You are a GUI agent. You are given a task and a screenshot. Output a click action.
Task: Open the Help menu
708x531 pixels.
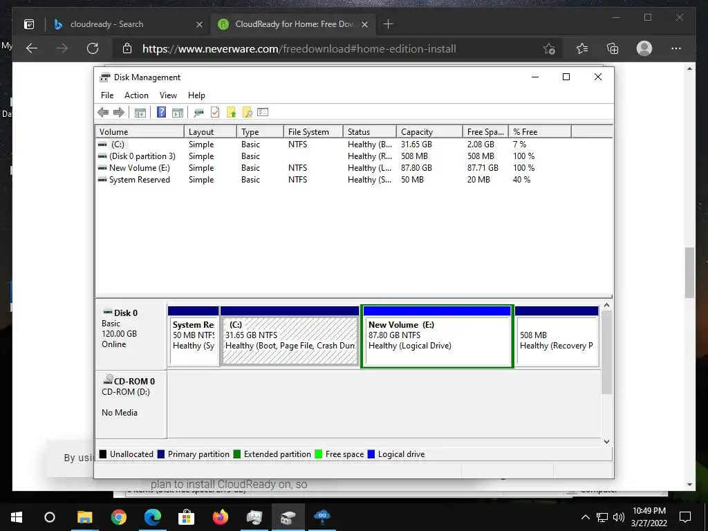click(x=196, y=95)
